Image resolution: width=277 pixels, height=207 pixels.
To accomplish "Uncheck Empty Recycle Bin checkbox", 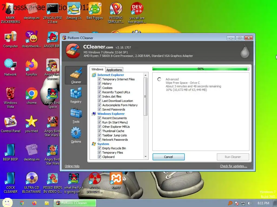I will (99, 148).
